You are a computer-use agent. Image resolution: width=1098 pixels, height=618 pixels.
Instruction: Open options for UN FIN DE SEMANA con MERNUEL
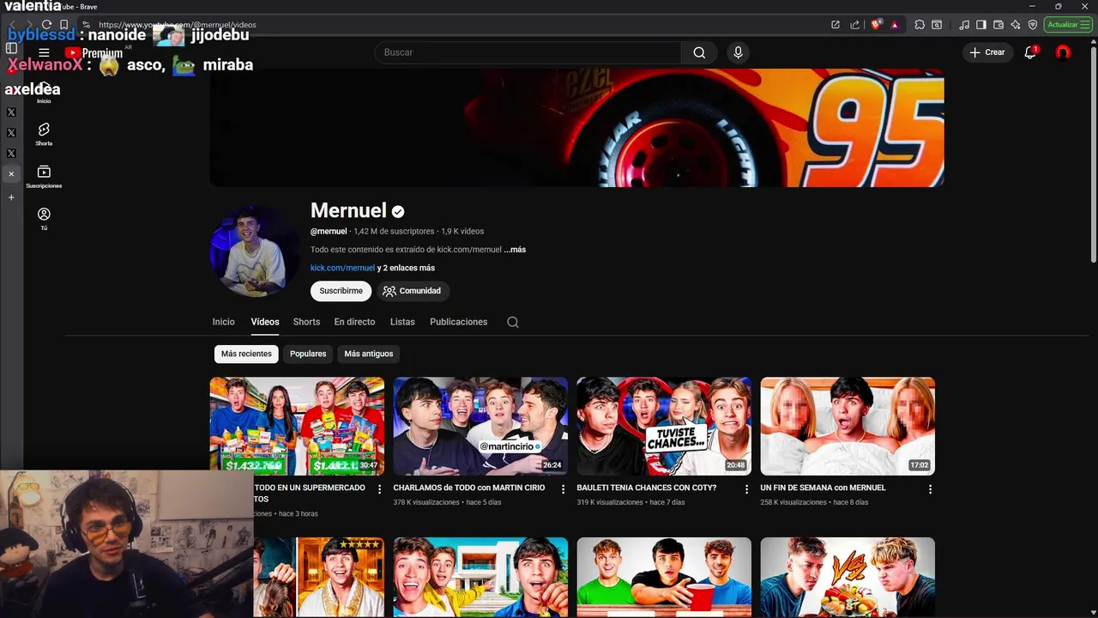930,489
